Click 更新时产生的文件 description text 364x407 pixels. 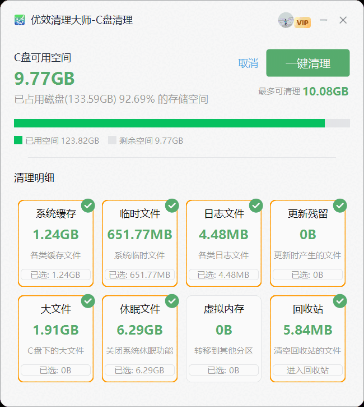coord(307,255)
